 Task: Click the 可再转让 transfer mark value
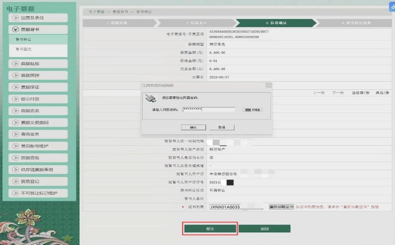click(217, 190)
